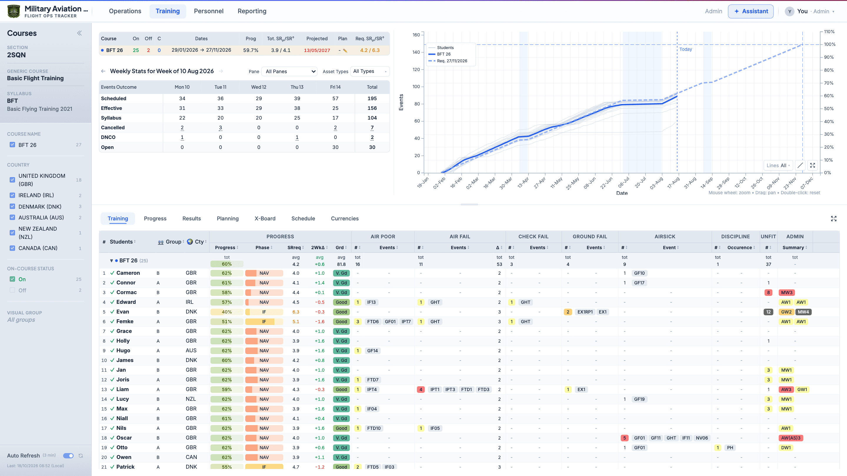Open the Operations menu

click(x=125, y=11)
